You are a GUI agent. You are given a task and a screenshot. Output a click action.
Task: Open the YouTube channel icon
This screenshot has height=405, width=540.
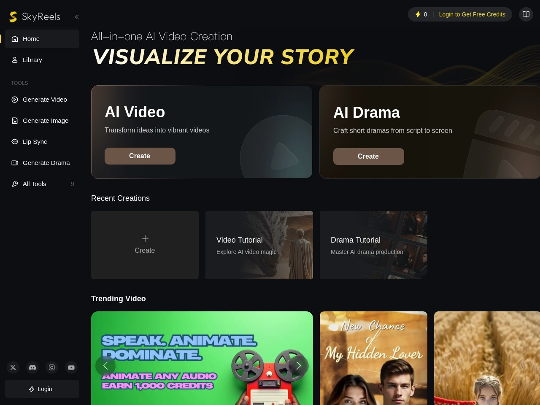tap(71, 367)
